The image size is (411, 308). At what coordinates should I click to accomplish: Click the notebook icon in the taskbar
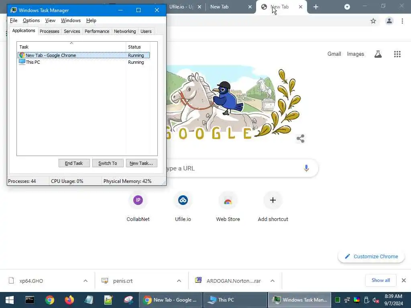pos(89,300)
